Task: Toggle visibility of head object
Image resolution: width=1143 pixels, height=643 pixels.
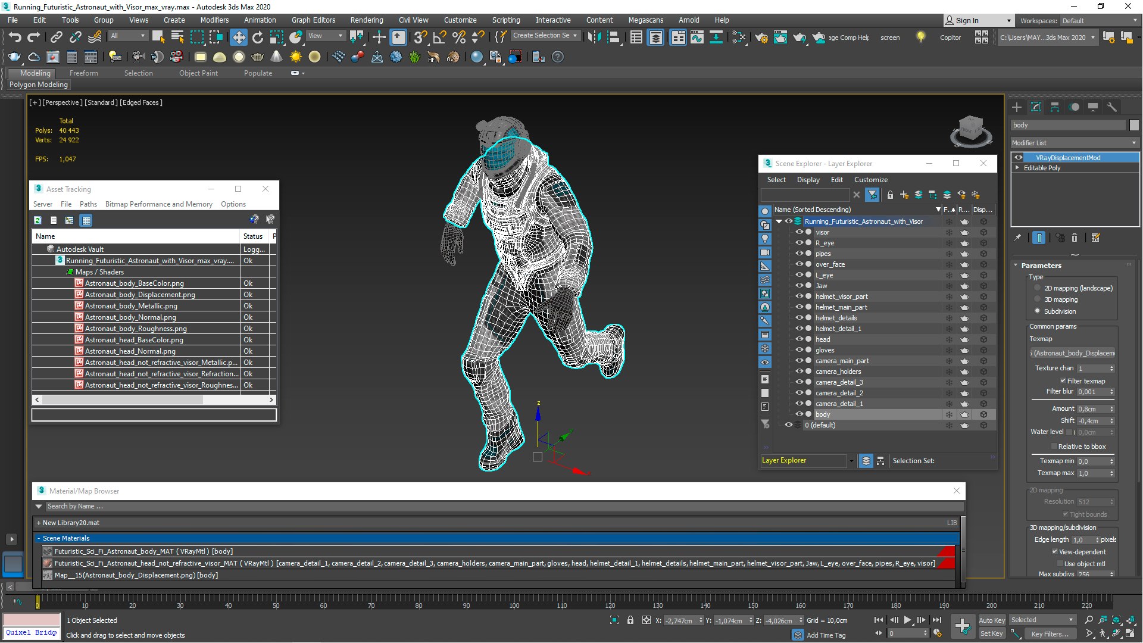Action: [x=799, y=339]
